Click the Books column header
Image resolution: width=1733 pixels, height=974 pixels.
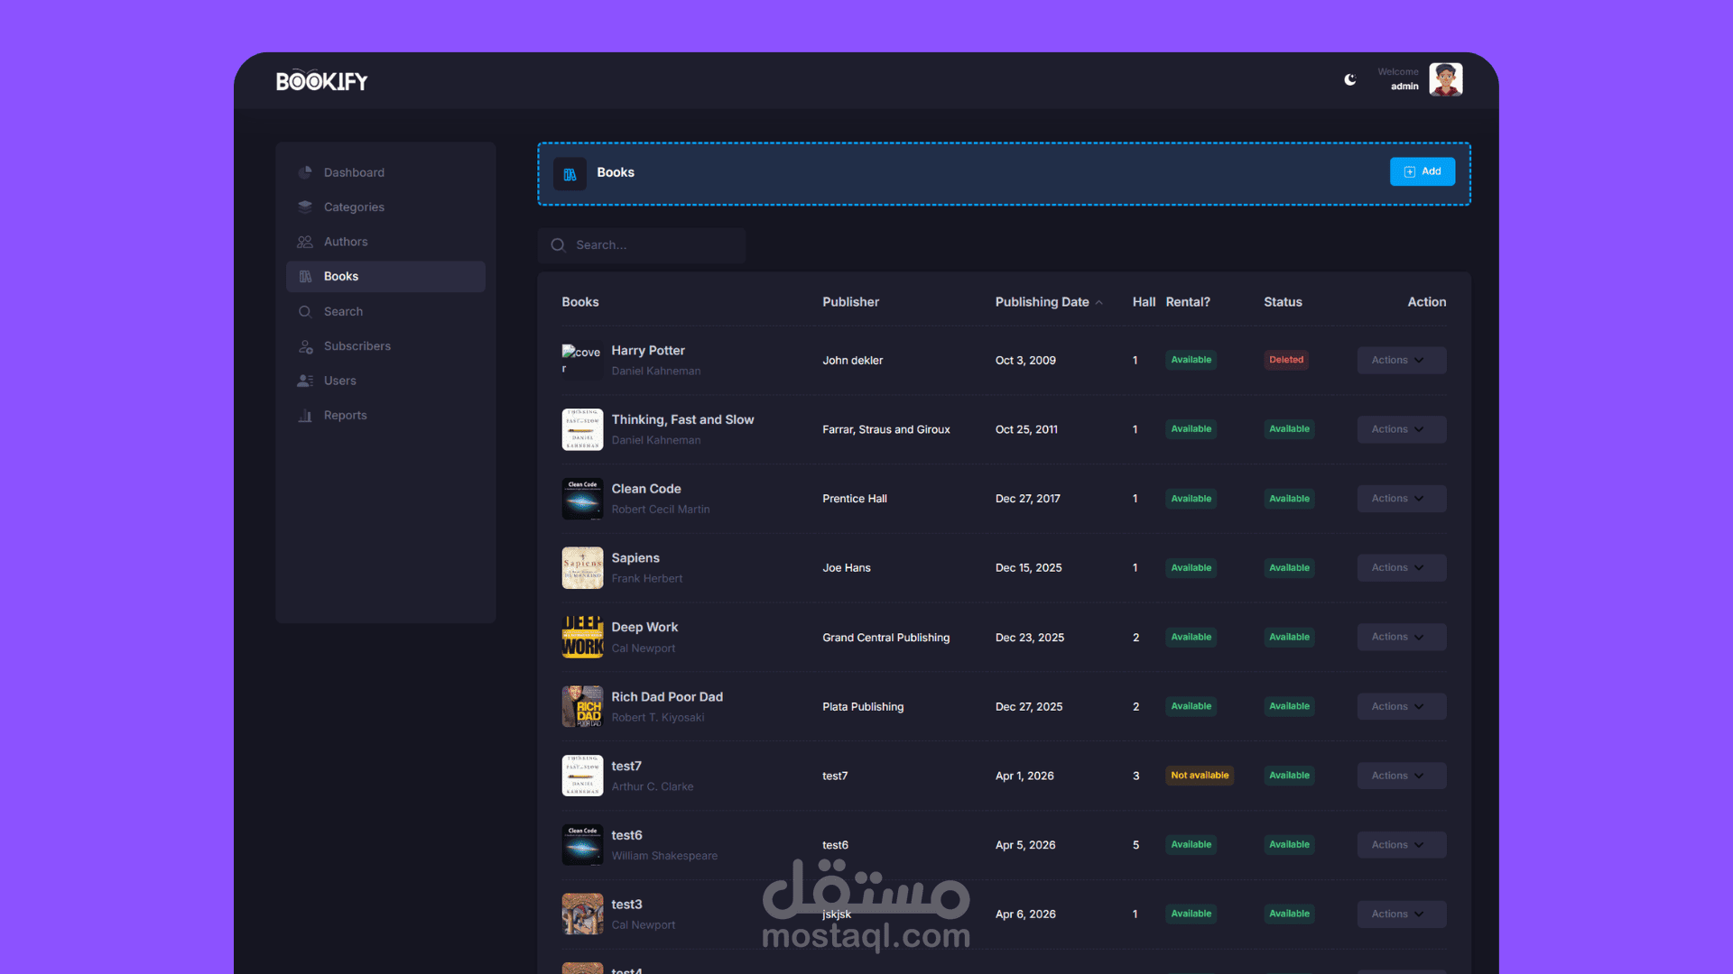[x=580, y=302]
